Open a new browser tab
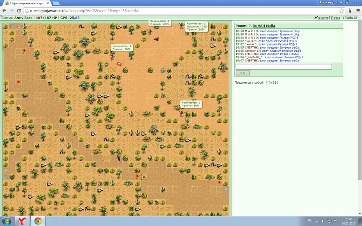The width and height of the screenshot is (362, 226). point(56,3)
